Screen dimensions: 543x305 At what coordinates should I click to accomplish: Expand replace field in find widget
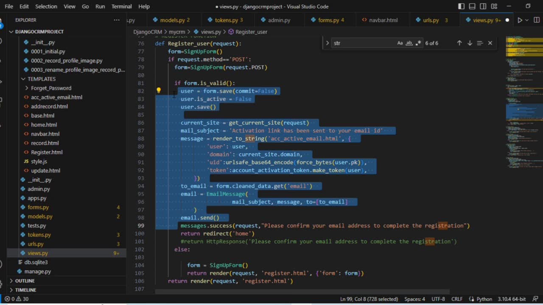point(327,43)
